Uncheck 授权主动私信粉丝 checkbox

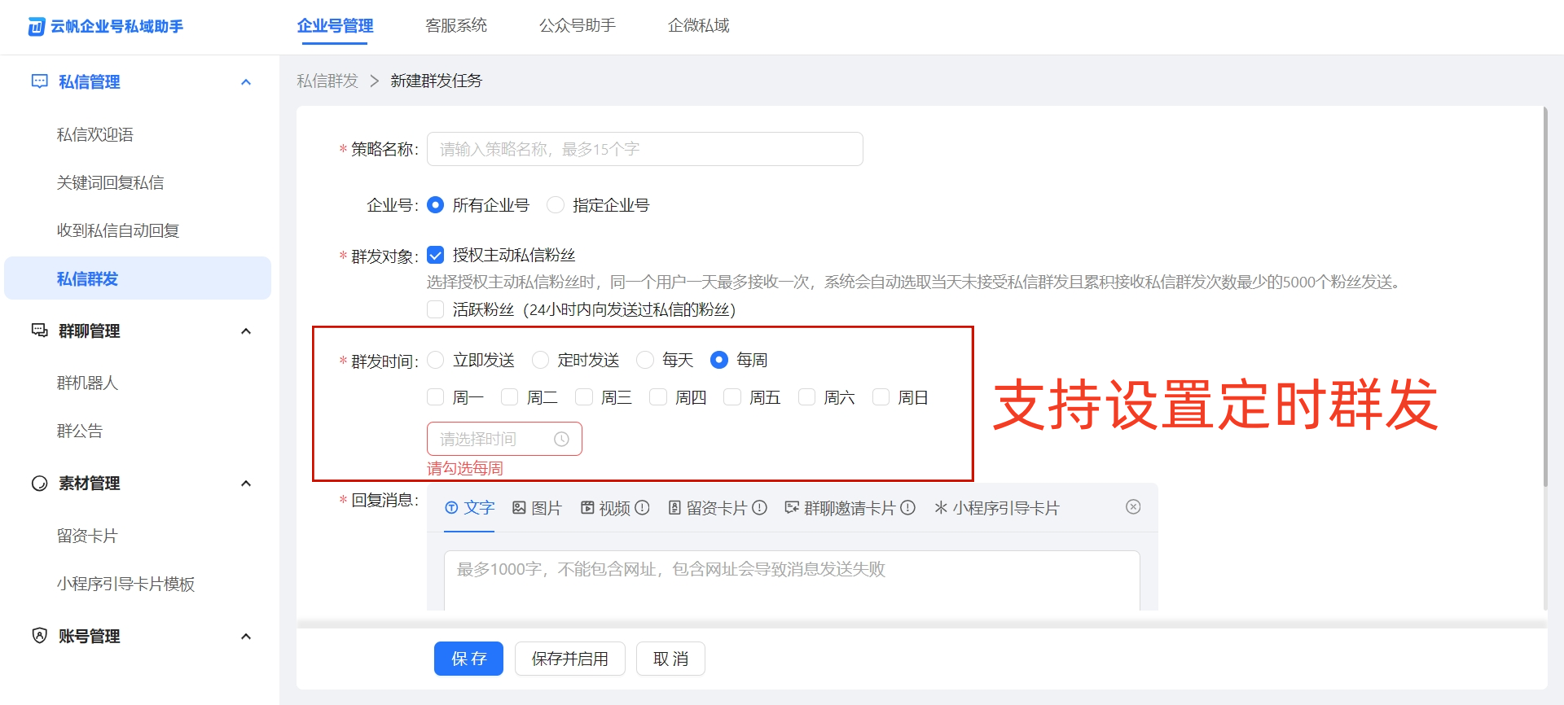pos(436,256)
